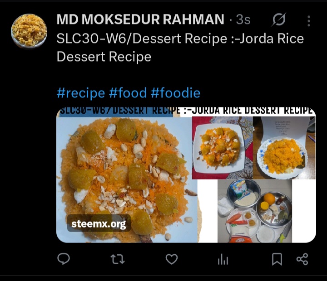
Task: Tap the share icon
Action: click(302, 259)
